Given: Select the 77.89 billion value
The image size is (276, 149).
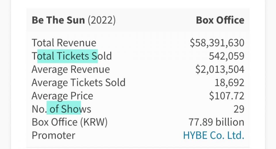Looking at the screenshot, I should 216,122.
